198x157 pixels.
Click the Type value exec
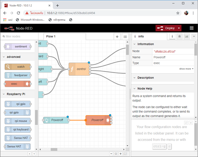click(157, 63)
